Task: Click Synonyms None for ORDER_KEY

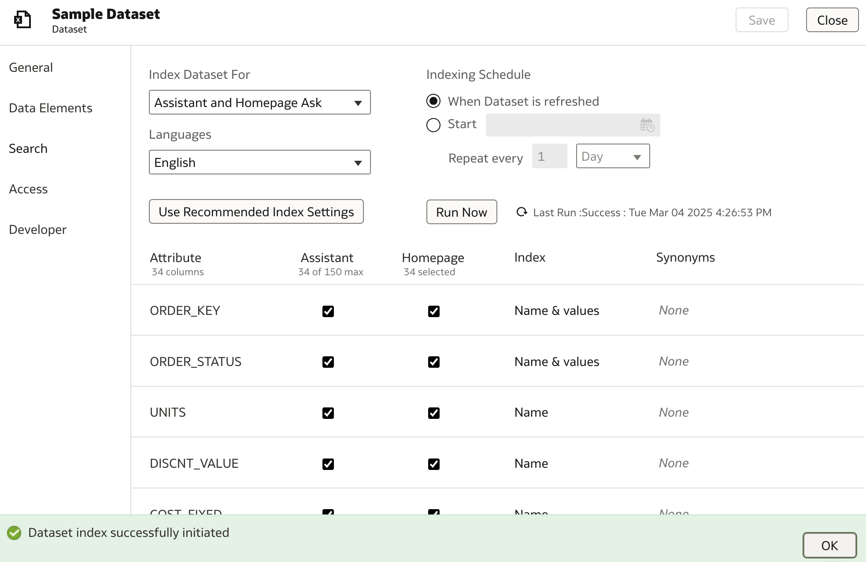Action: 674,310
